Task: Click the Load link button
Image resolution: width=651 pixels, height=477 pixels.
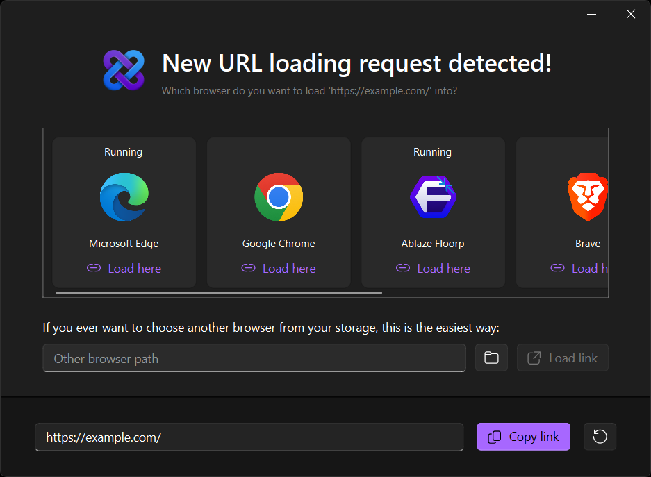Action: [563, 358]
